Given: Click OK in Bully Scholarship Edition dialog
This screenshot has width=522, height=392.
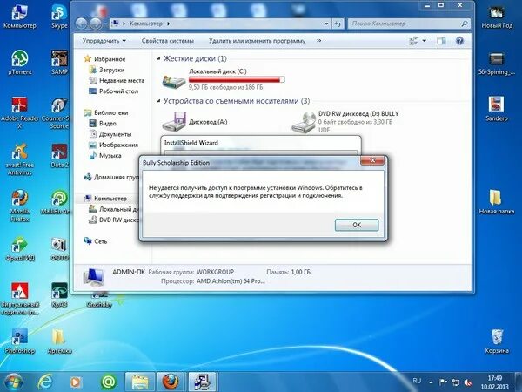Looking at the screenshot, I should click(x=357, y=225).
